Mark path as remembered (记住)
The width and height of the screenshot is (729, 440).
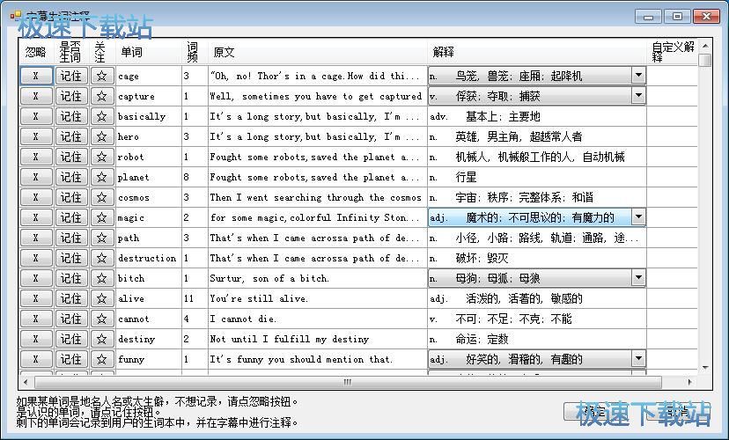tap(71, 238)
